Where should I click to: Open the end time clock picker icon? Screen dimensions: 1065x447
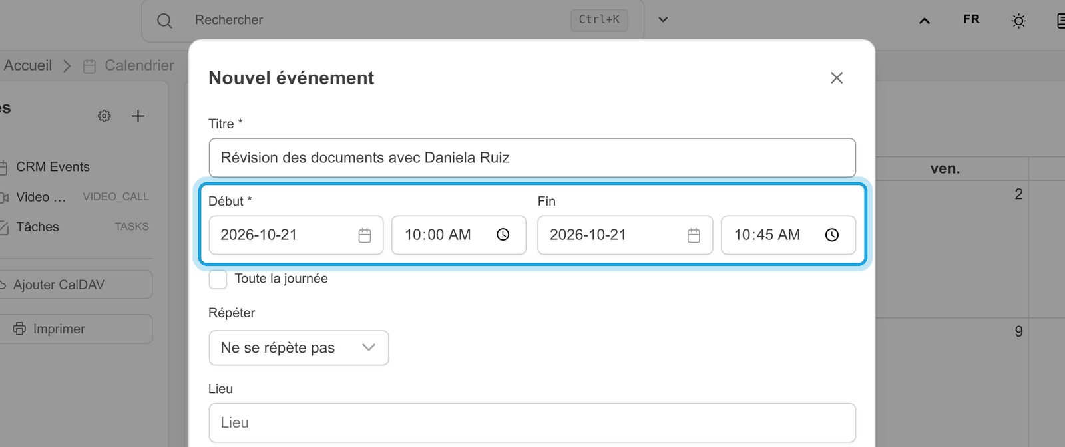click(x=832, y=235)
